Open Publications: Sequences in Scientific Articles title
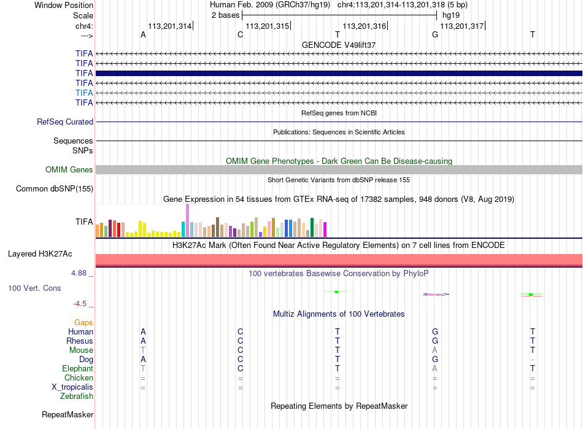Image resolution: width=583 pixels, height=429 pixels. 339,132
